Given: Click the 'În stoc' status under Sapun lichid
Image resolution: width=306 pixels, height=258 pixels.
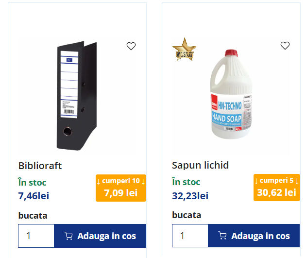Looking at the screenshot, I should (186, 183).
